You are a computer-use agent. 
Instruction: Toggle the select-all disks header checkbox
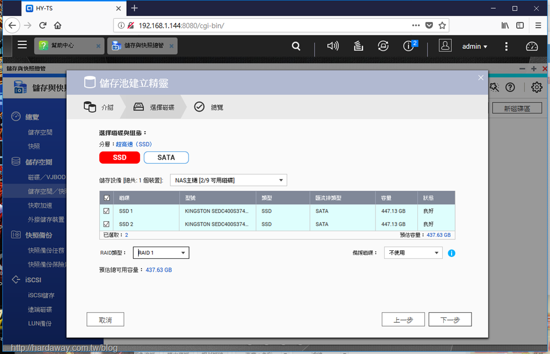click(x=107, y=198)
